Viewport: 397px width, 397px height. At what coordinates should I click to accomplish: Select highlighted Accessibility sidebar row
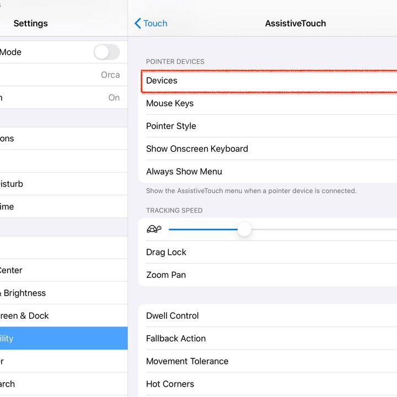point(64,339)
